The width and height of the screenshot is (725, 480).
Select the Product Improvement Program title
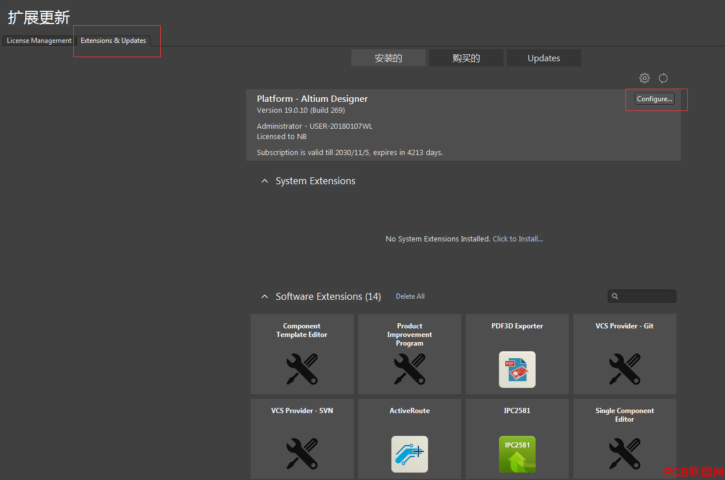click(410, 335)
